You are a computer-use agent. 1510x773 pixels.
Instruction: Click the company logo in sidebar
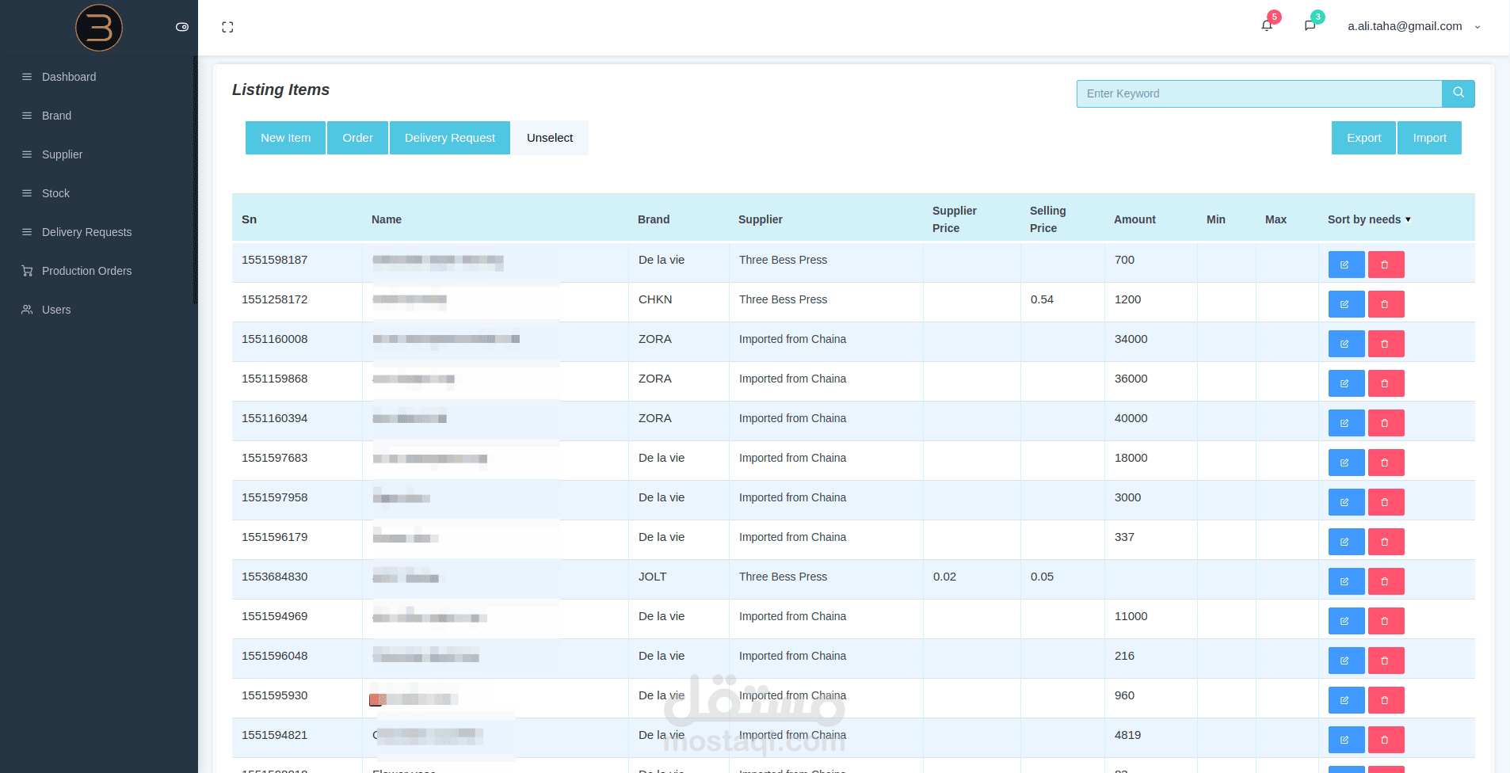(x=99, y=28)
